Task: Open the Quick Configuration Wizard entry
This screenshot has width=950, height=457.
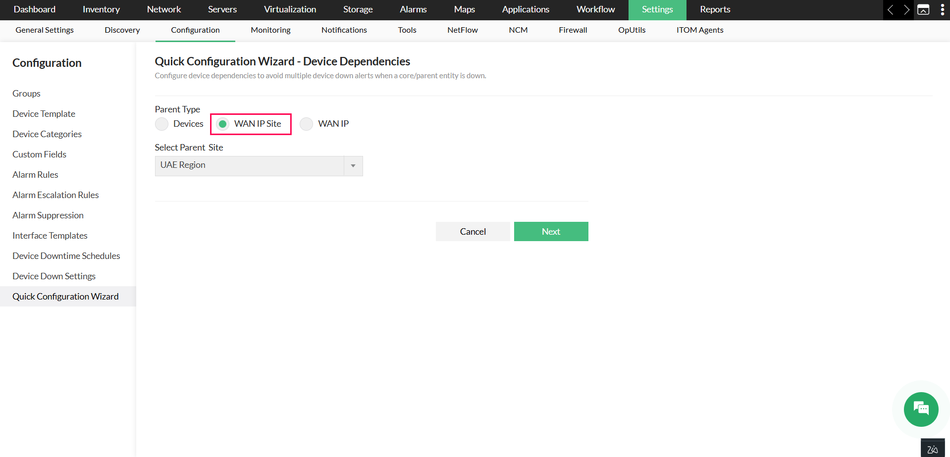Action: [x=65, y=296]
